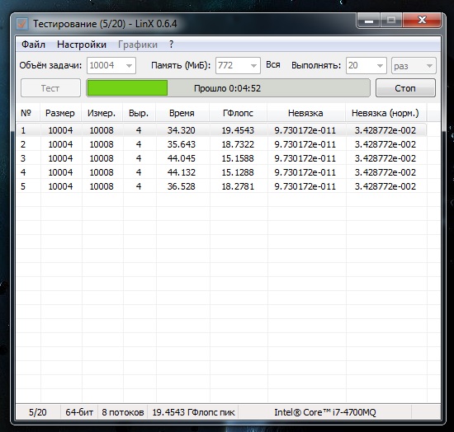Image resolution: width=454 pixels, height=432 pixels.
Task: Select the time value 44.132 in row 4
Action: (x=182, y=172)
